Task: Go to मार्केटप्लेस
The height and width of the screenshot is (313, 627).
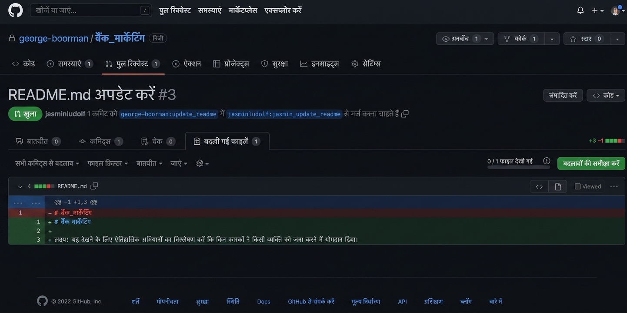Action: 243,10
